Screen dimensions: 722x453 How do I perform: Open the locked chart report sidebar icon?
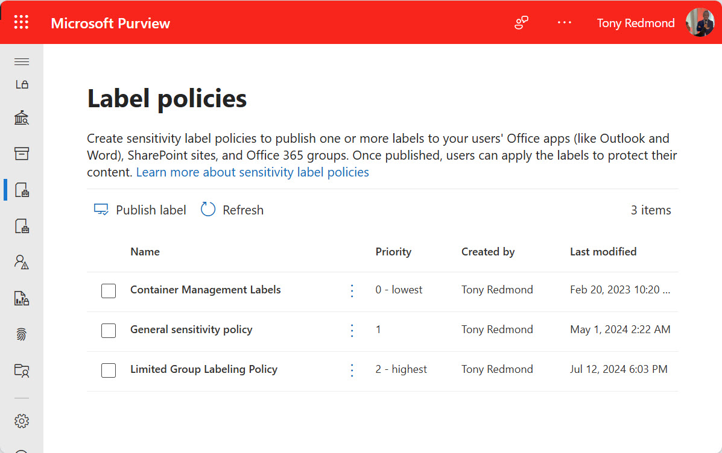point(22,298)
